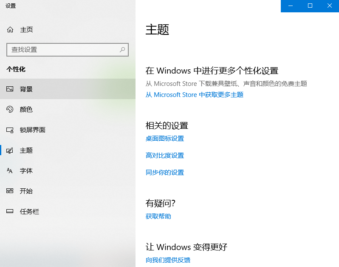The height and width of the screenshot is (267, 339).
Task: Minimize the 设置 window
Action: click(290, 6)
